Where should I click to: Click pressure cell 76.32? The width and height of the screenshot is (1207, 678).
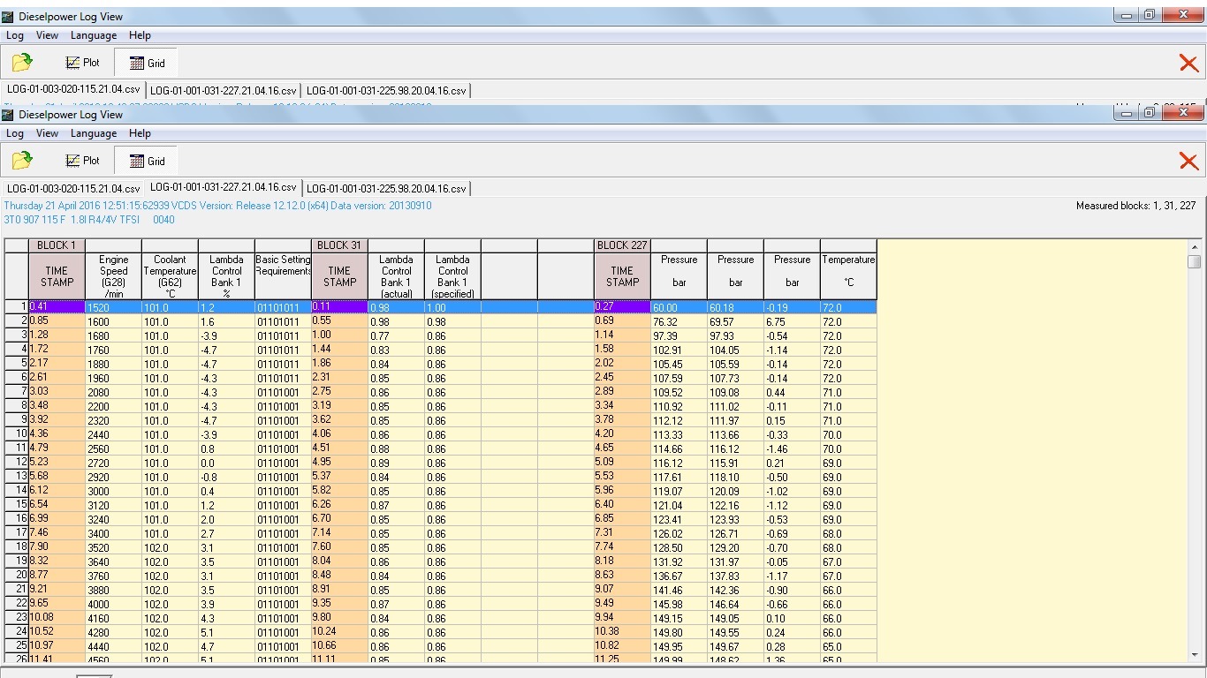coord(679,321)
